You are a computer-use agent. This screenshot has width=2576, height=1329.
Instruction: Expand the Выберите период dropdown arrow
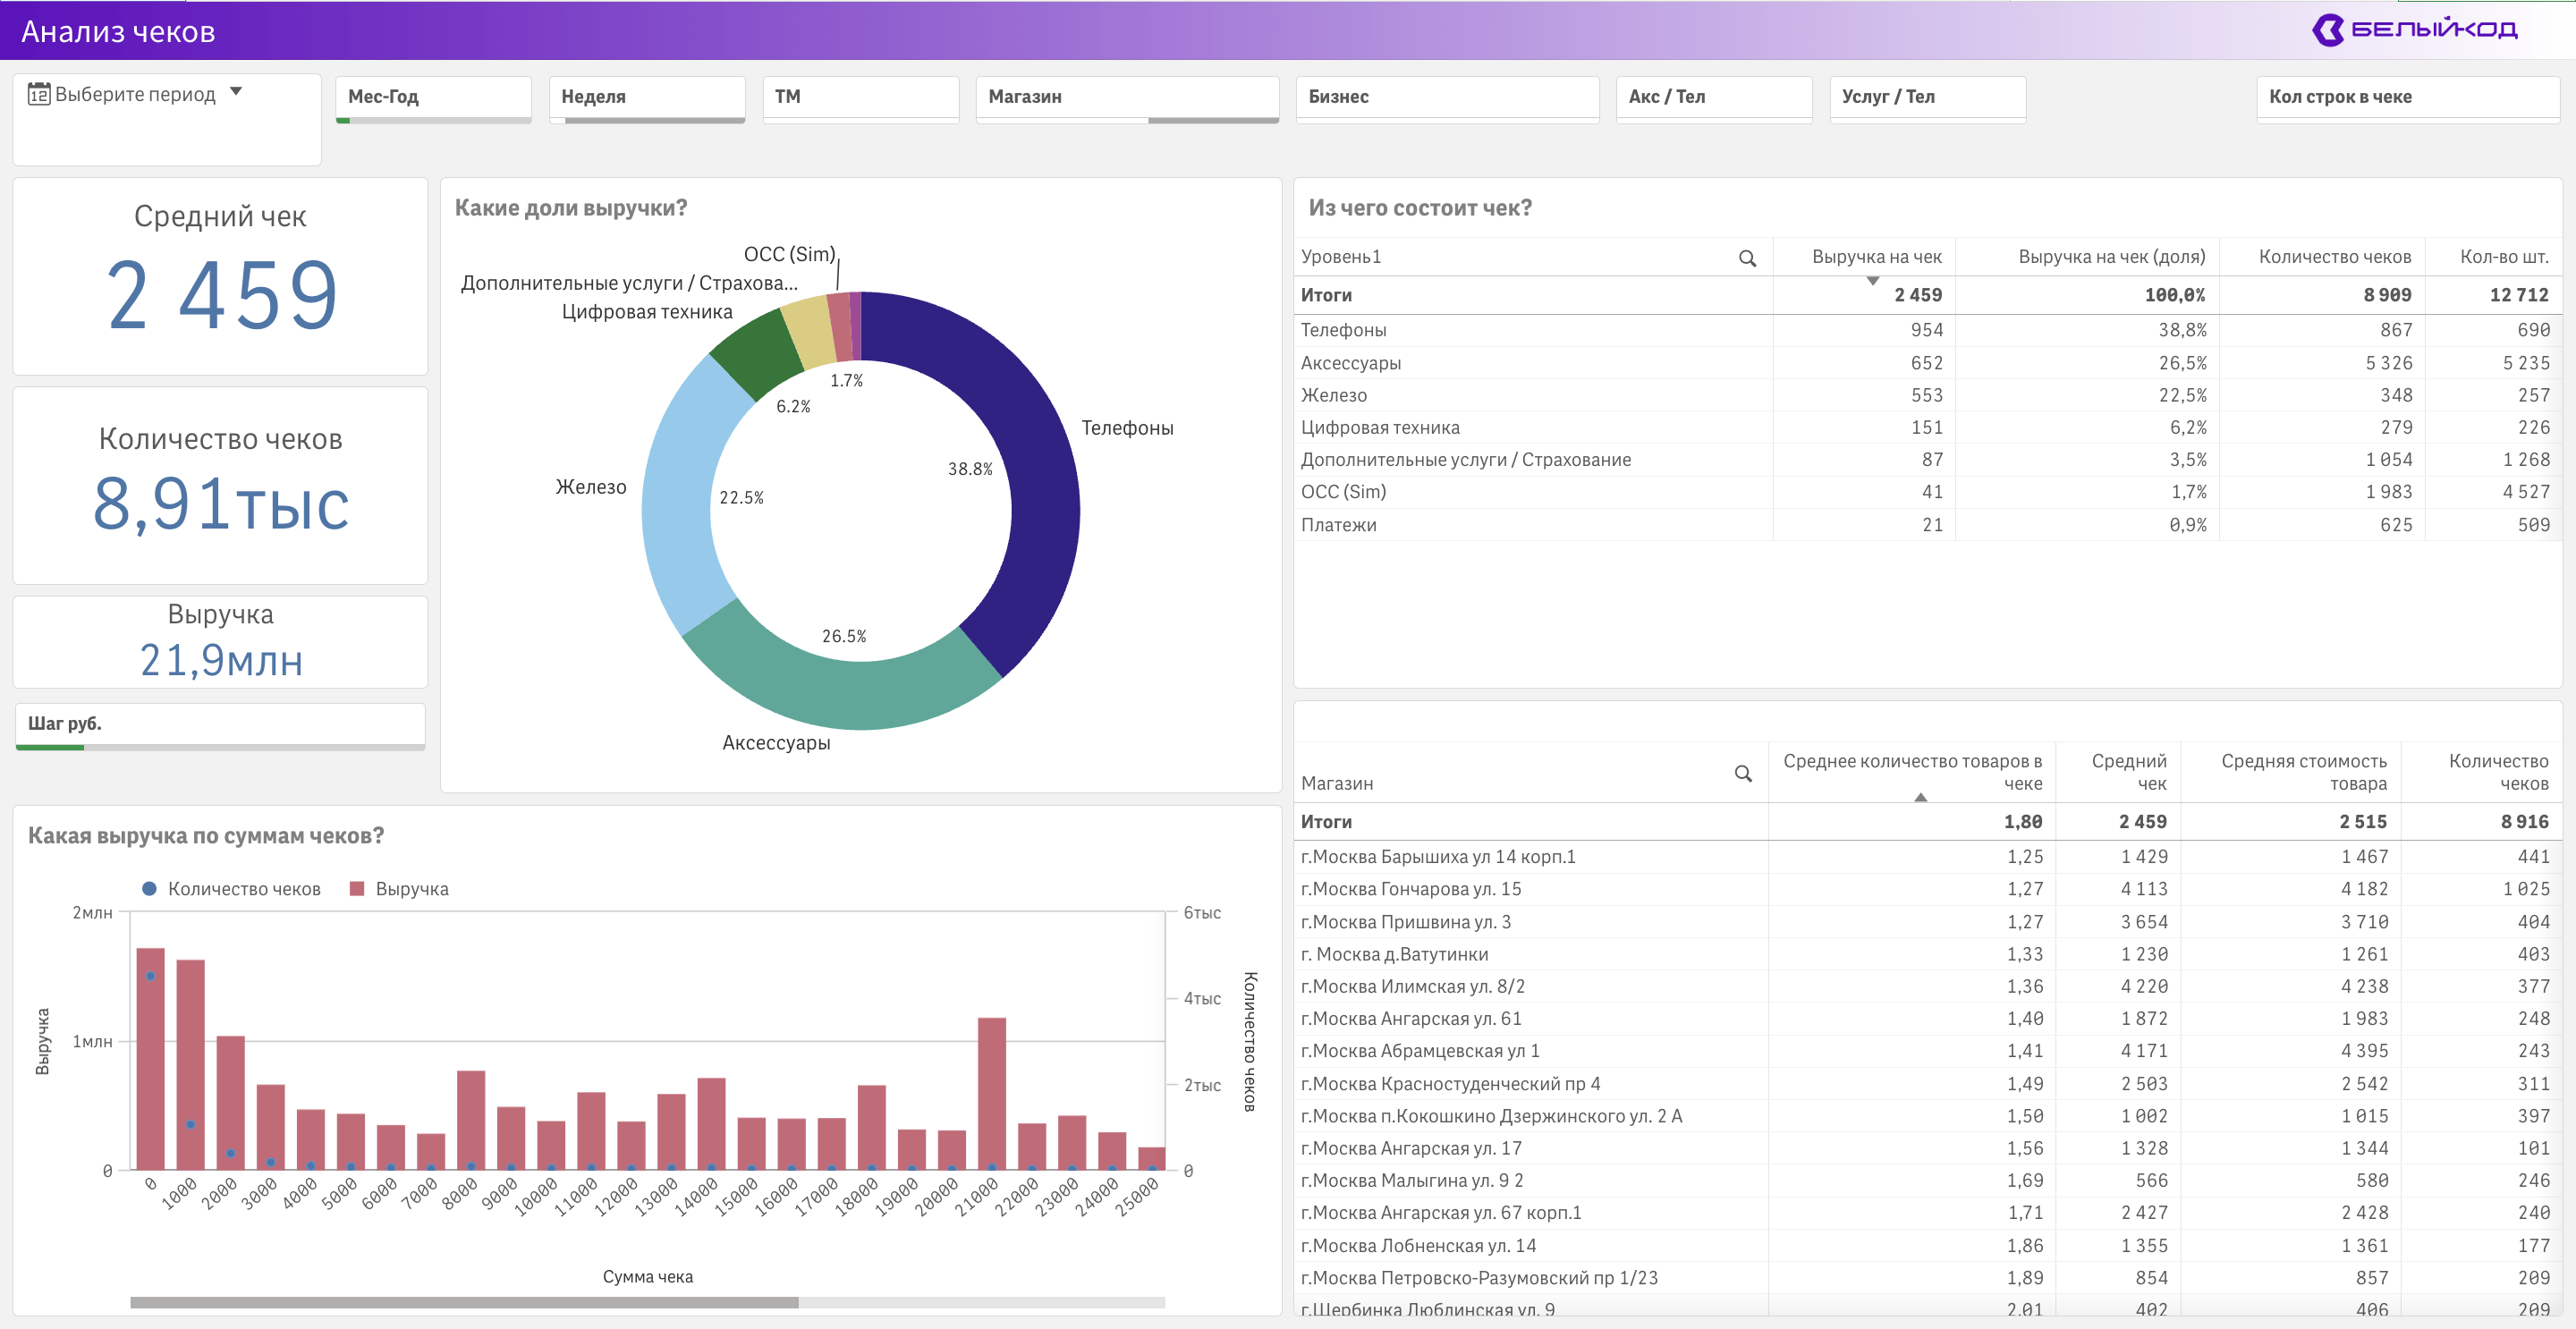tap(236, 92)
